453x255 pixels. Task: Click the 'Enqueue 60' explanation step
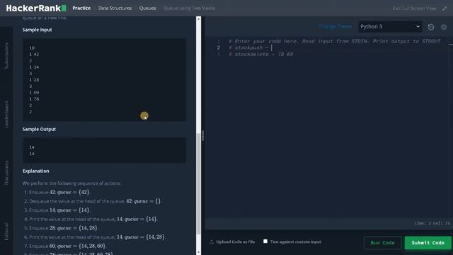(x=67, y=246)
